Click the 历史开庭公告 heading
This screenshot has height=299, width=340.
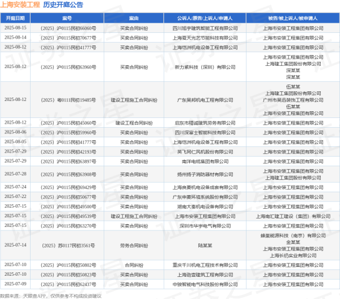[x=63, y=5]
